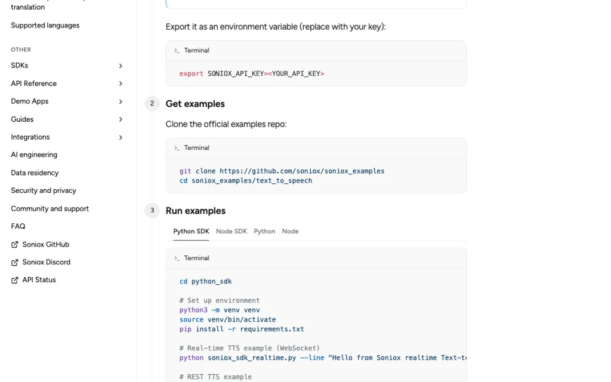The width and height of the screenshot is (611, 382).
Task: Click the '# REST TTS example' comment
Action: click(215, 377)
